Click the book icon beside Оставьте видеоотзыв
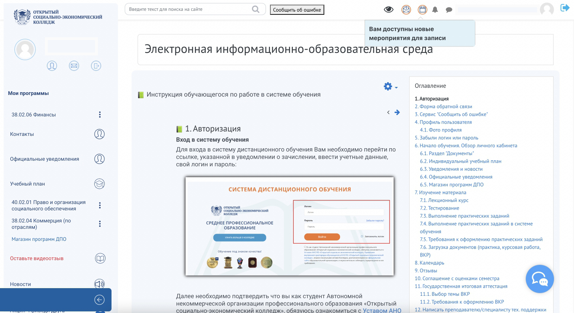Image resolution: width=574 pixels, height=313 pixels. coord(100,258)
